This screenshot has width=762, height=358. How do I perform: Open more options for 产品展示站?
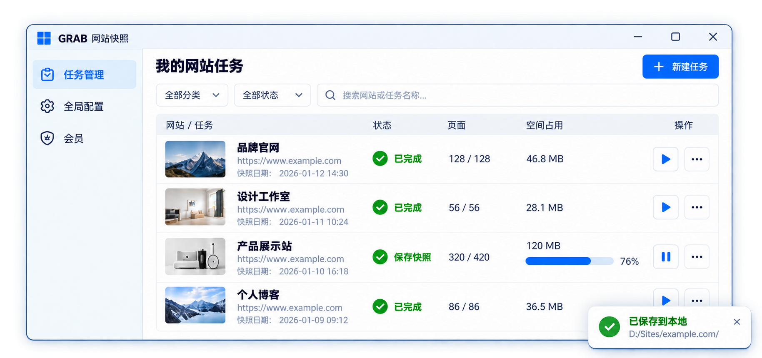tap(697, 257)
